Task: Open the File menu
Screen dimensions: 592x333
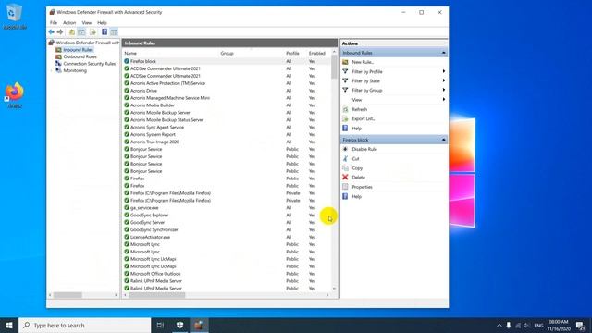Action: [x=54, y=22]
